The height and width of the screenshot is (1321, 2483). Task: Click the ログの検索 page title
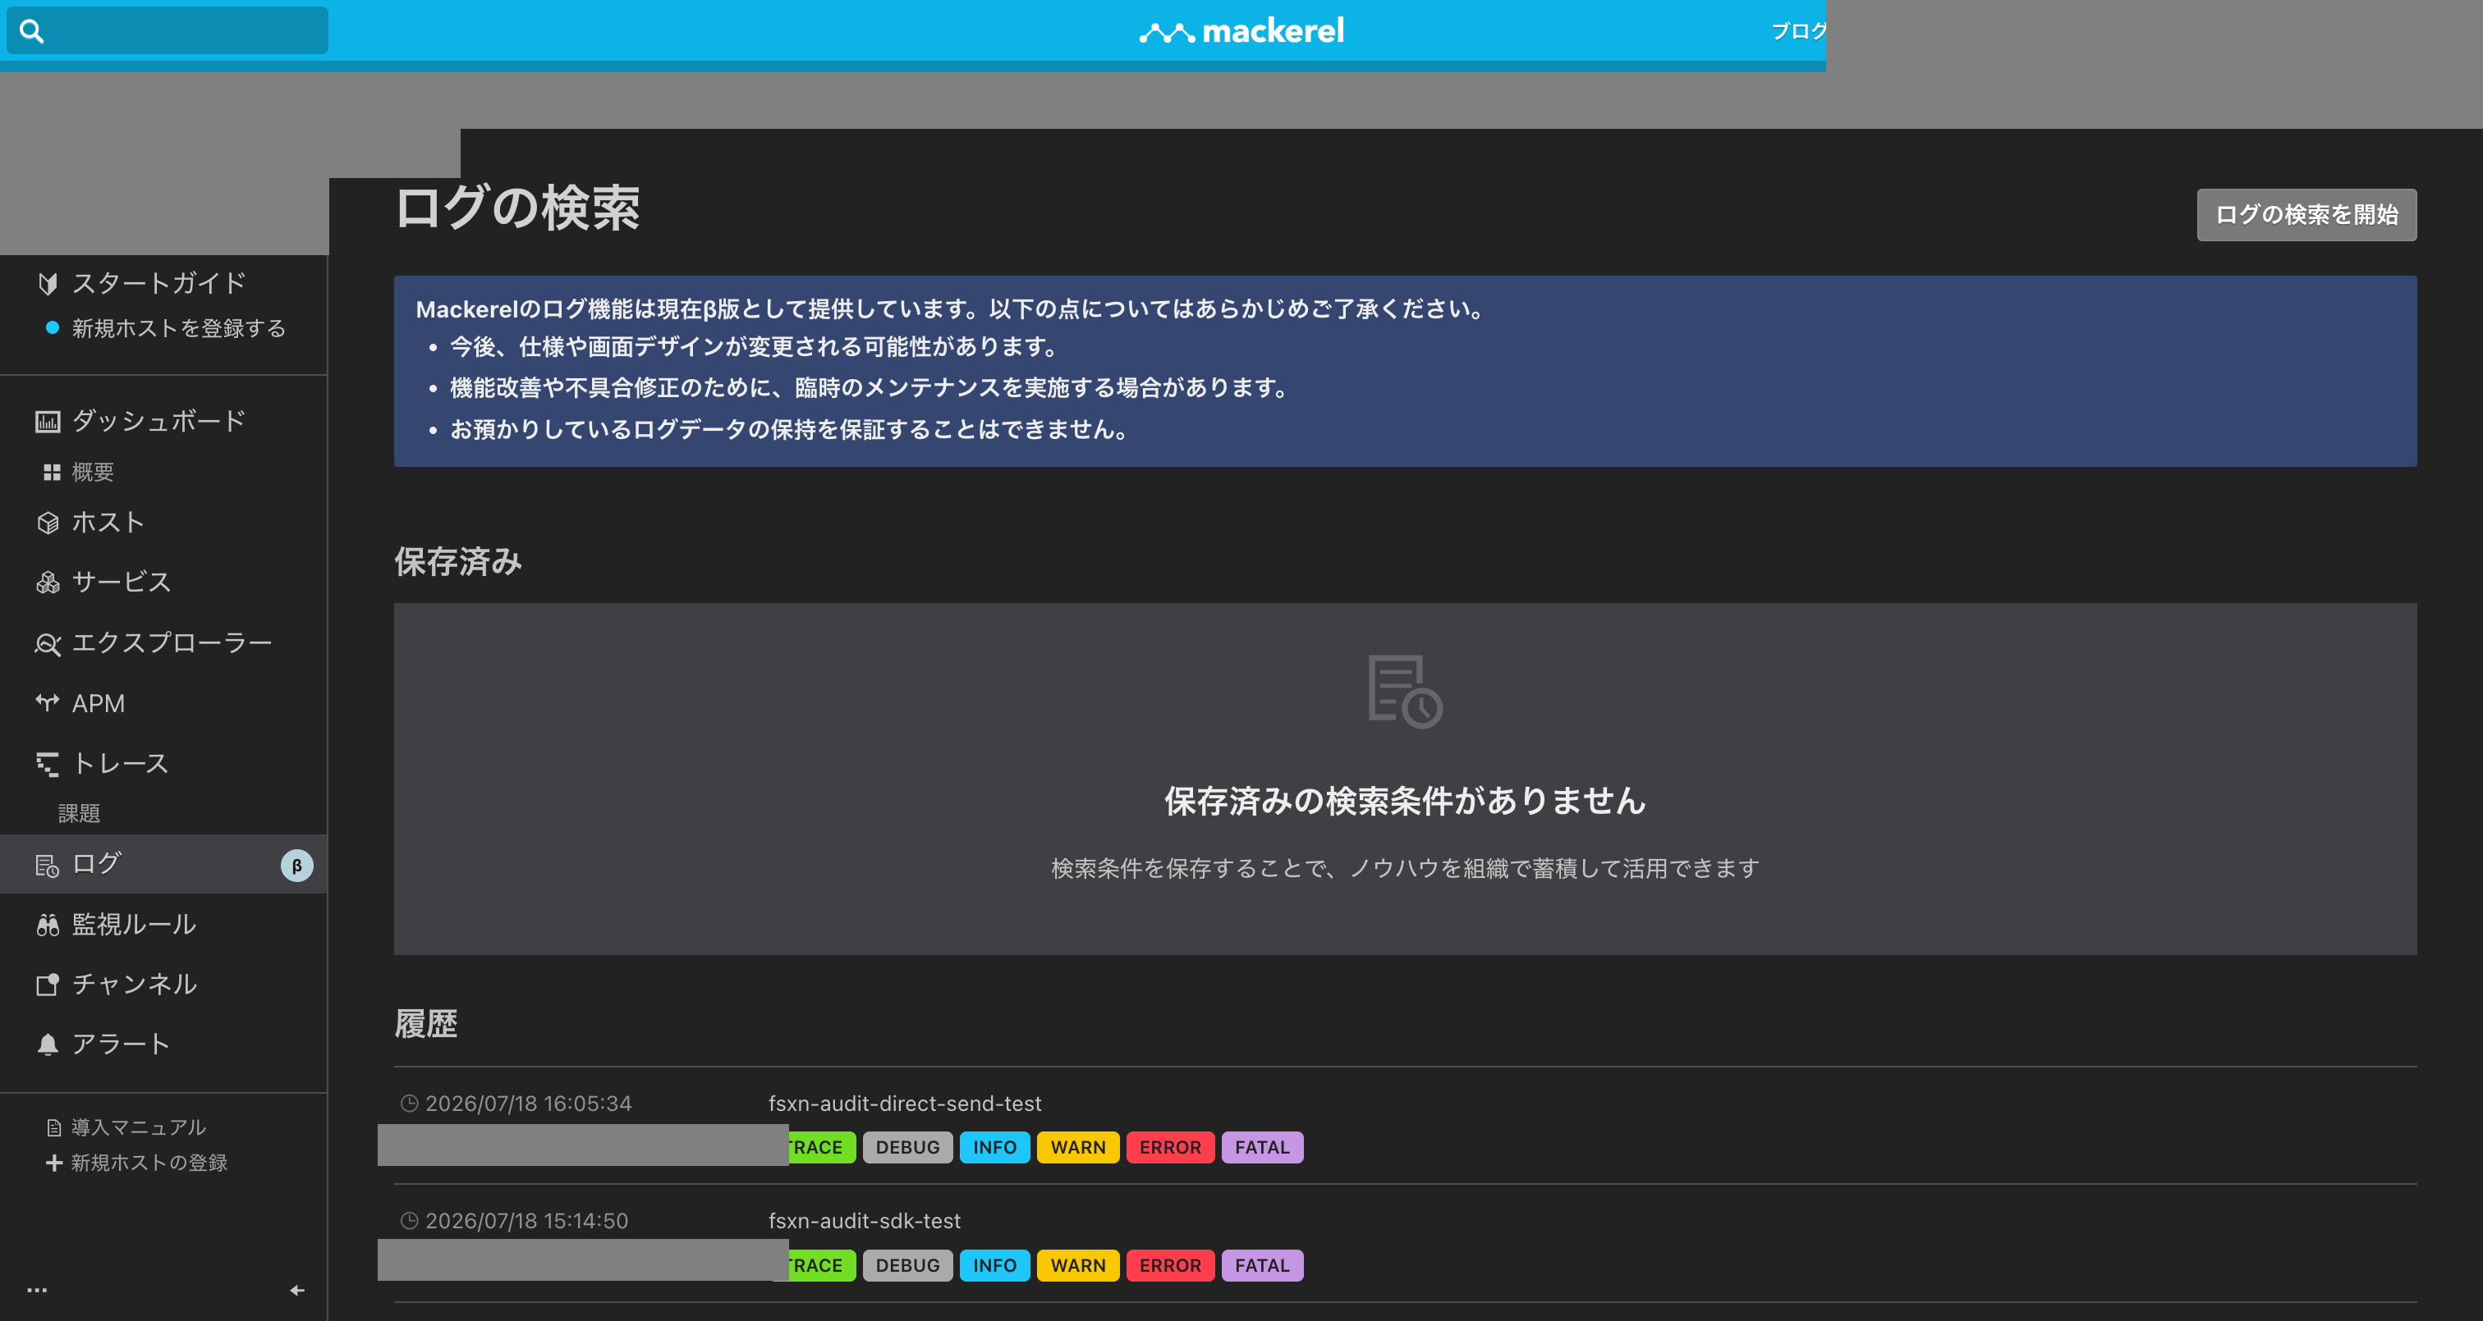click(x=517, y=208)
